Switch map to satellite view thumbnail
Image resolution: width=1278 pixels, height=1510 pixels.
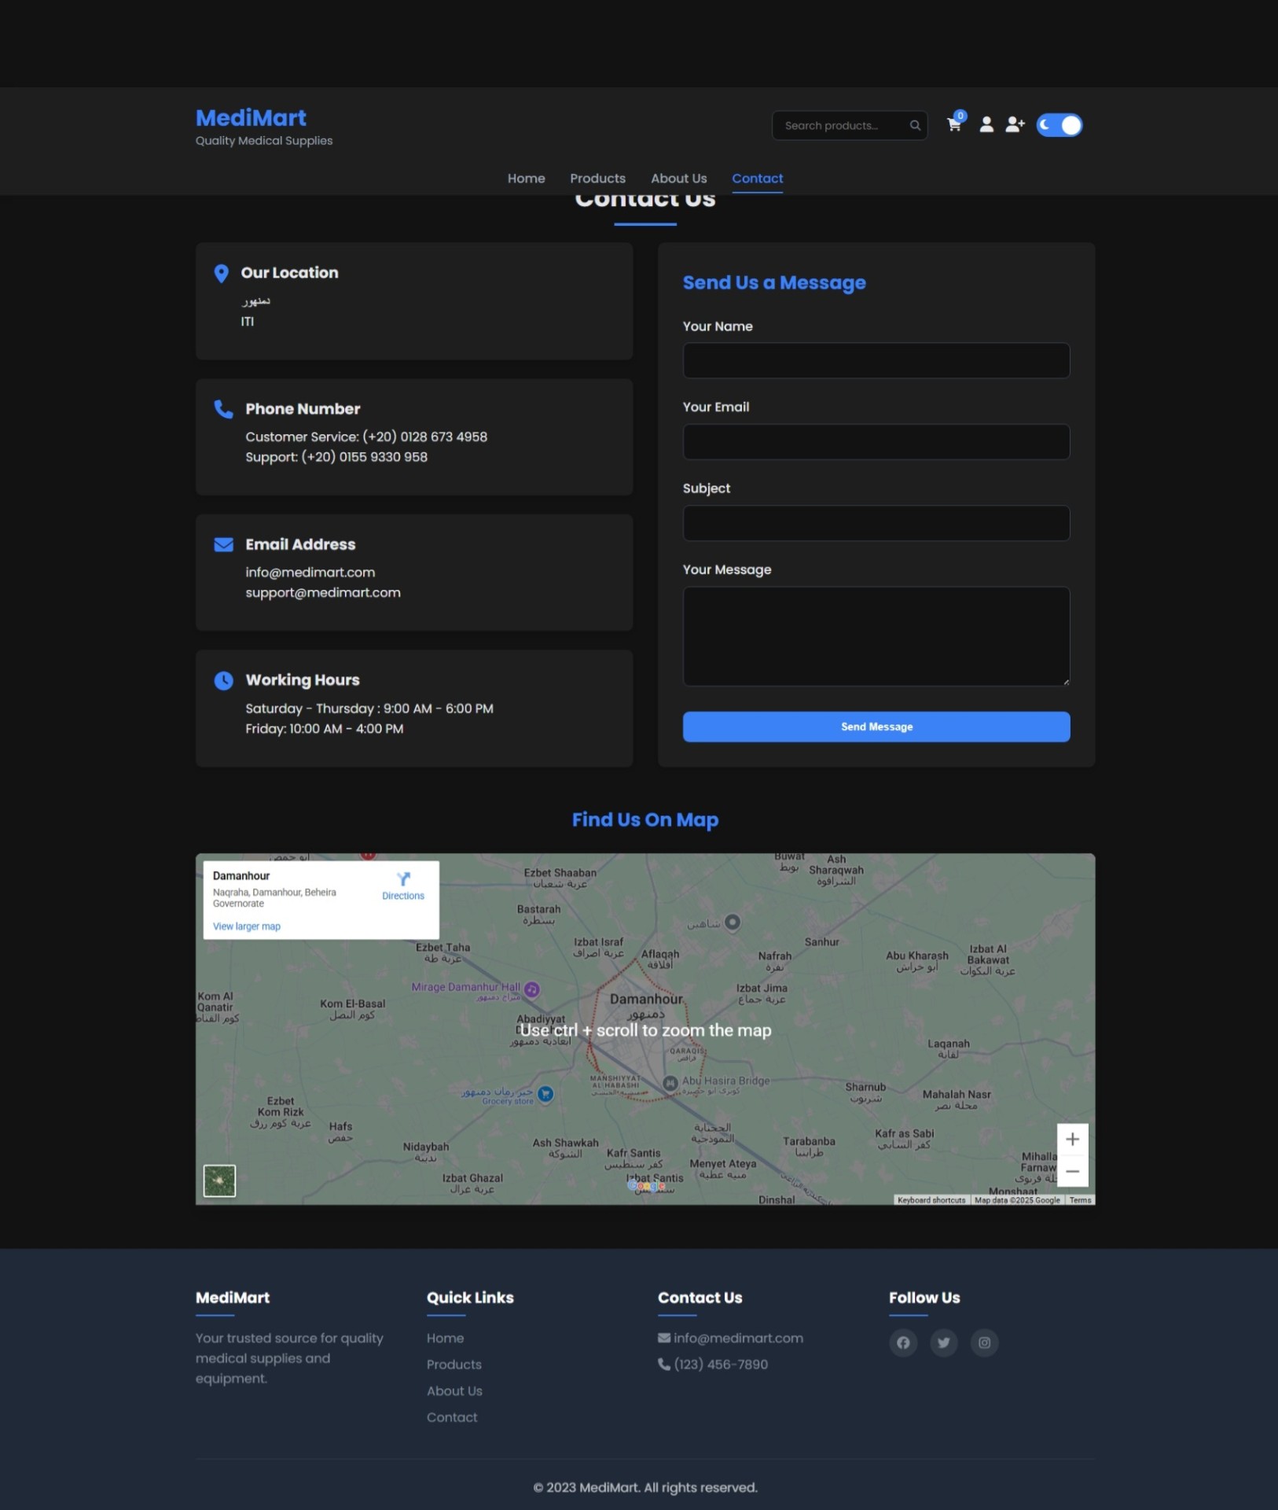coord(219,1180)
